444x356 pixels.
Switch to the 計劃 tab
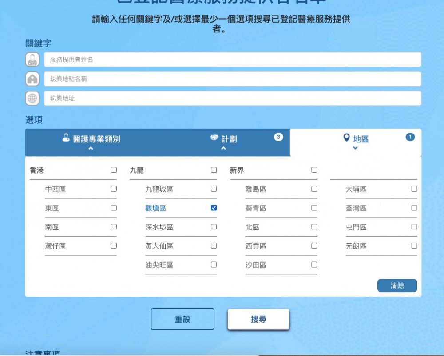[x=229, y=139]
